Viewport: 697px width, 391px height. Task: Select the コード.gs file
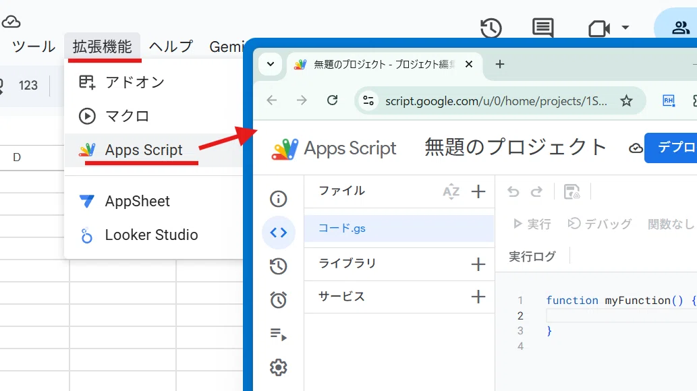(x=399, y=229)
